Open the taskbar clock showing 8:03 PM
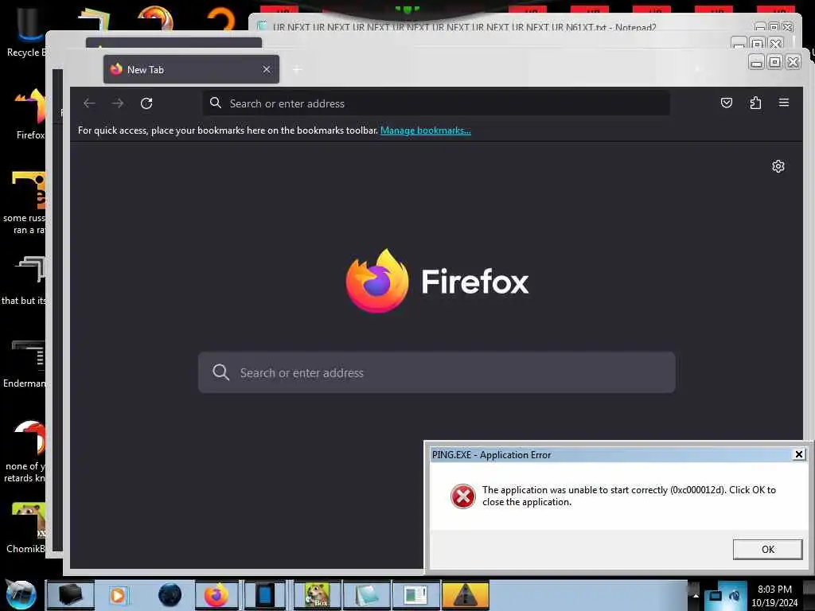Image resolution: width=815 pixels, height=611 pixels. pyautogui.click(x=774, y=595)
